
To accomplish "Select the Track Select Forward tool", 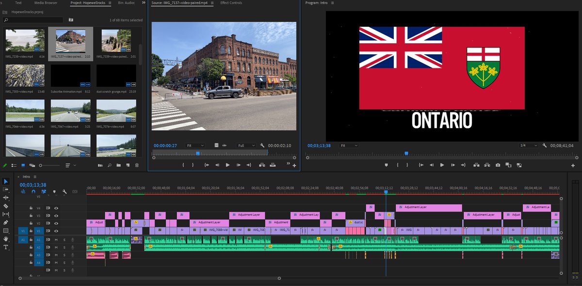I will (x=6, y=190).
